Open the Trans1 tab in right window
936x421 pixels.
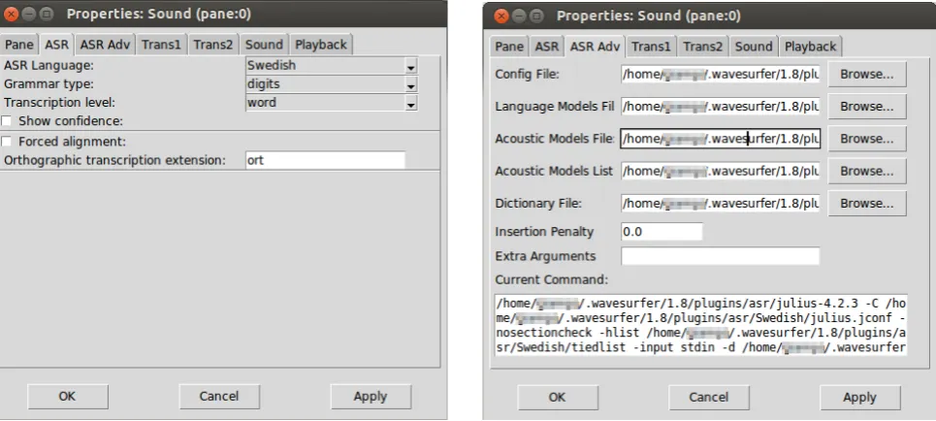pyautogui.click(x=651, y=47)
